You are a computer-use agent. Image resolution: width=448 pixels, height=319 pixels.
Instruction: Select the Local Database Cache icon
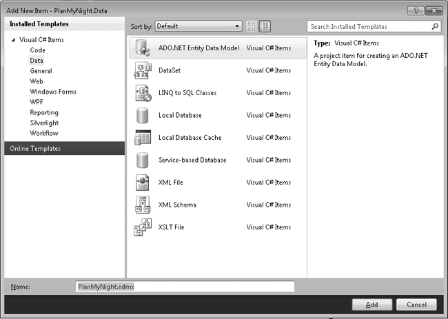[x=142, y=137]
